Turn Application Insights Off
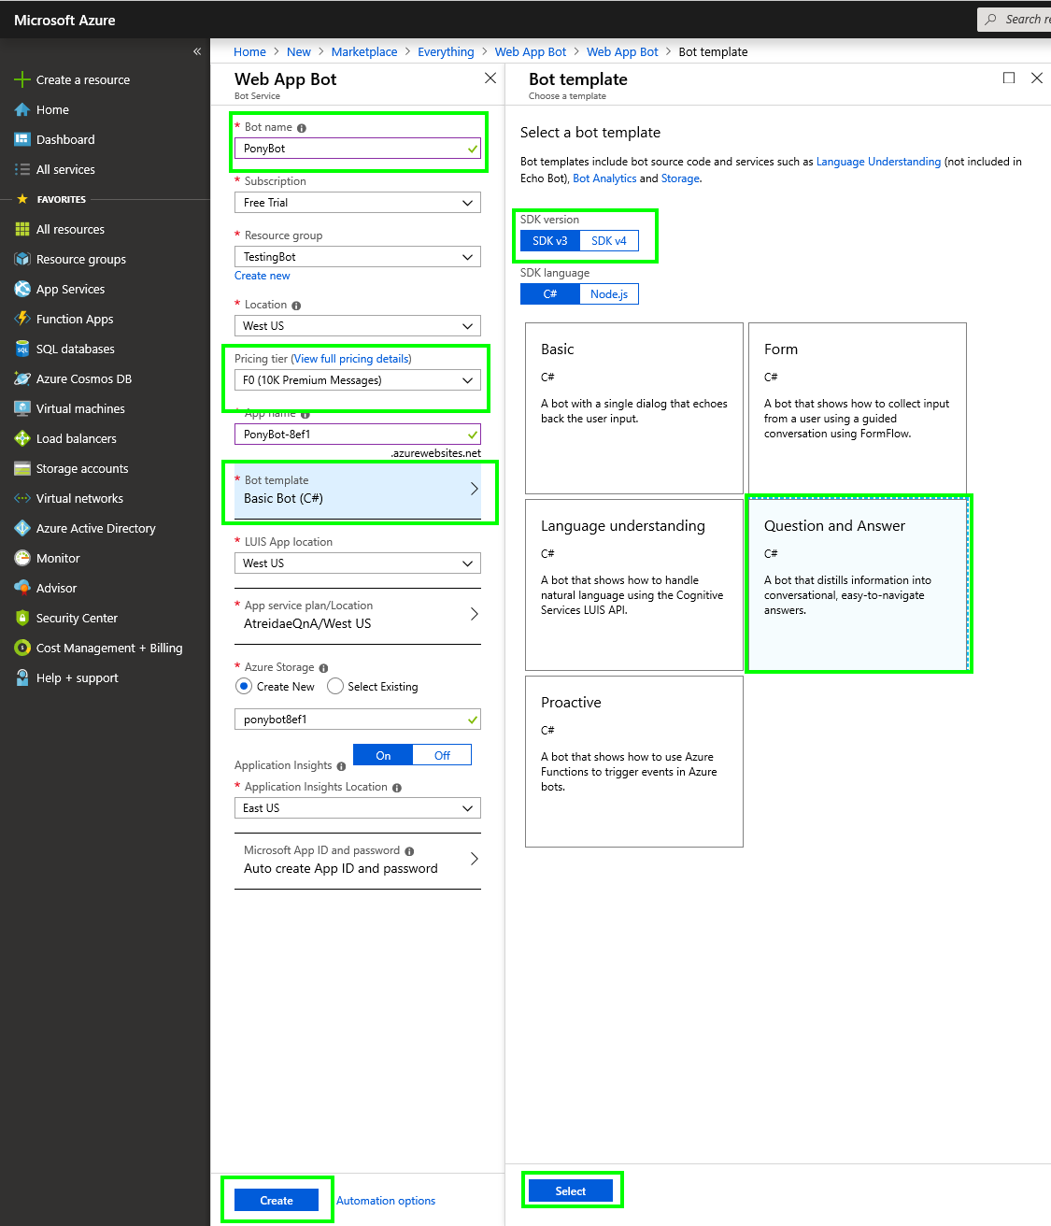The width and height of the screenshot is (1051, 1226). pos(442,755)
